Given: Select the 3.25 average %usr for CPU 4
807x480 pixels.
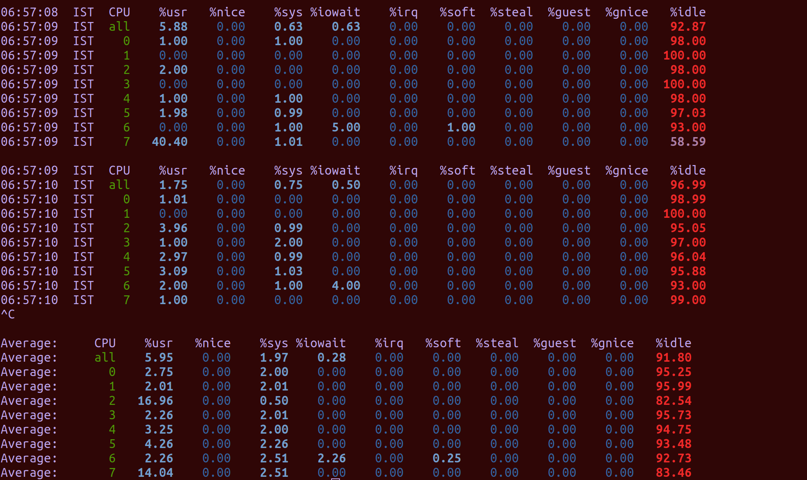Looking at the screenshot, I should (x=159, y=430).
